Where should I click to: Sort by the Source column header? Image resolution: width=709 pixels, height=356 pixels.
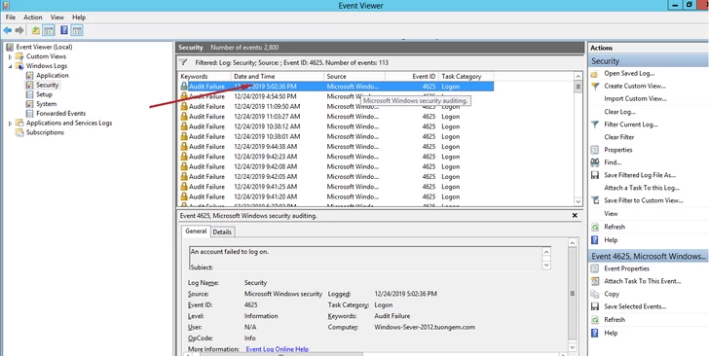[354, 76]
